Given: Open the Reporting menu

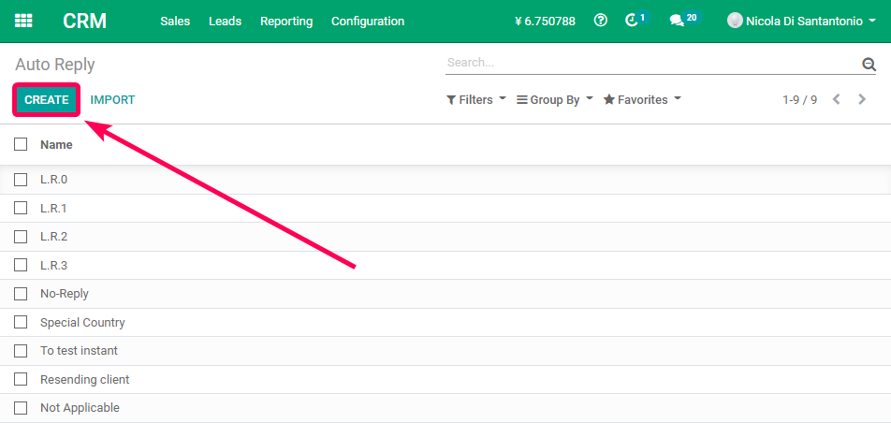Looking at the screenshot, I should (x=286, y=21).
